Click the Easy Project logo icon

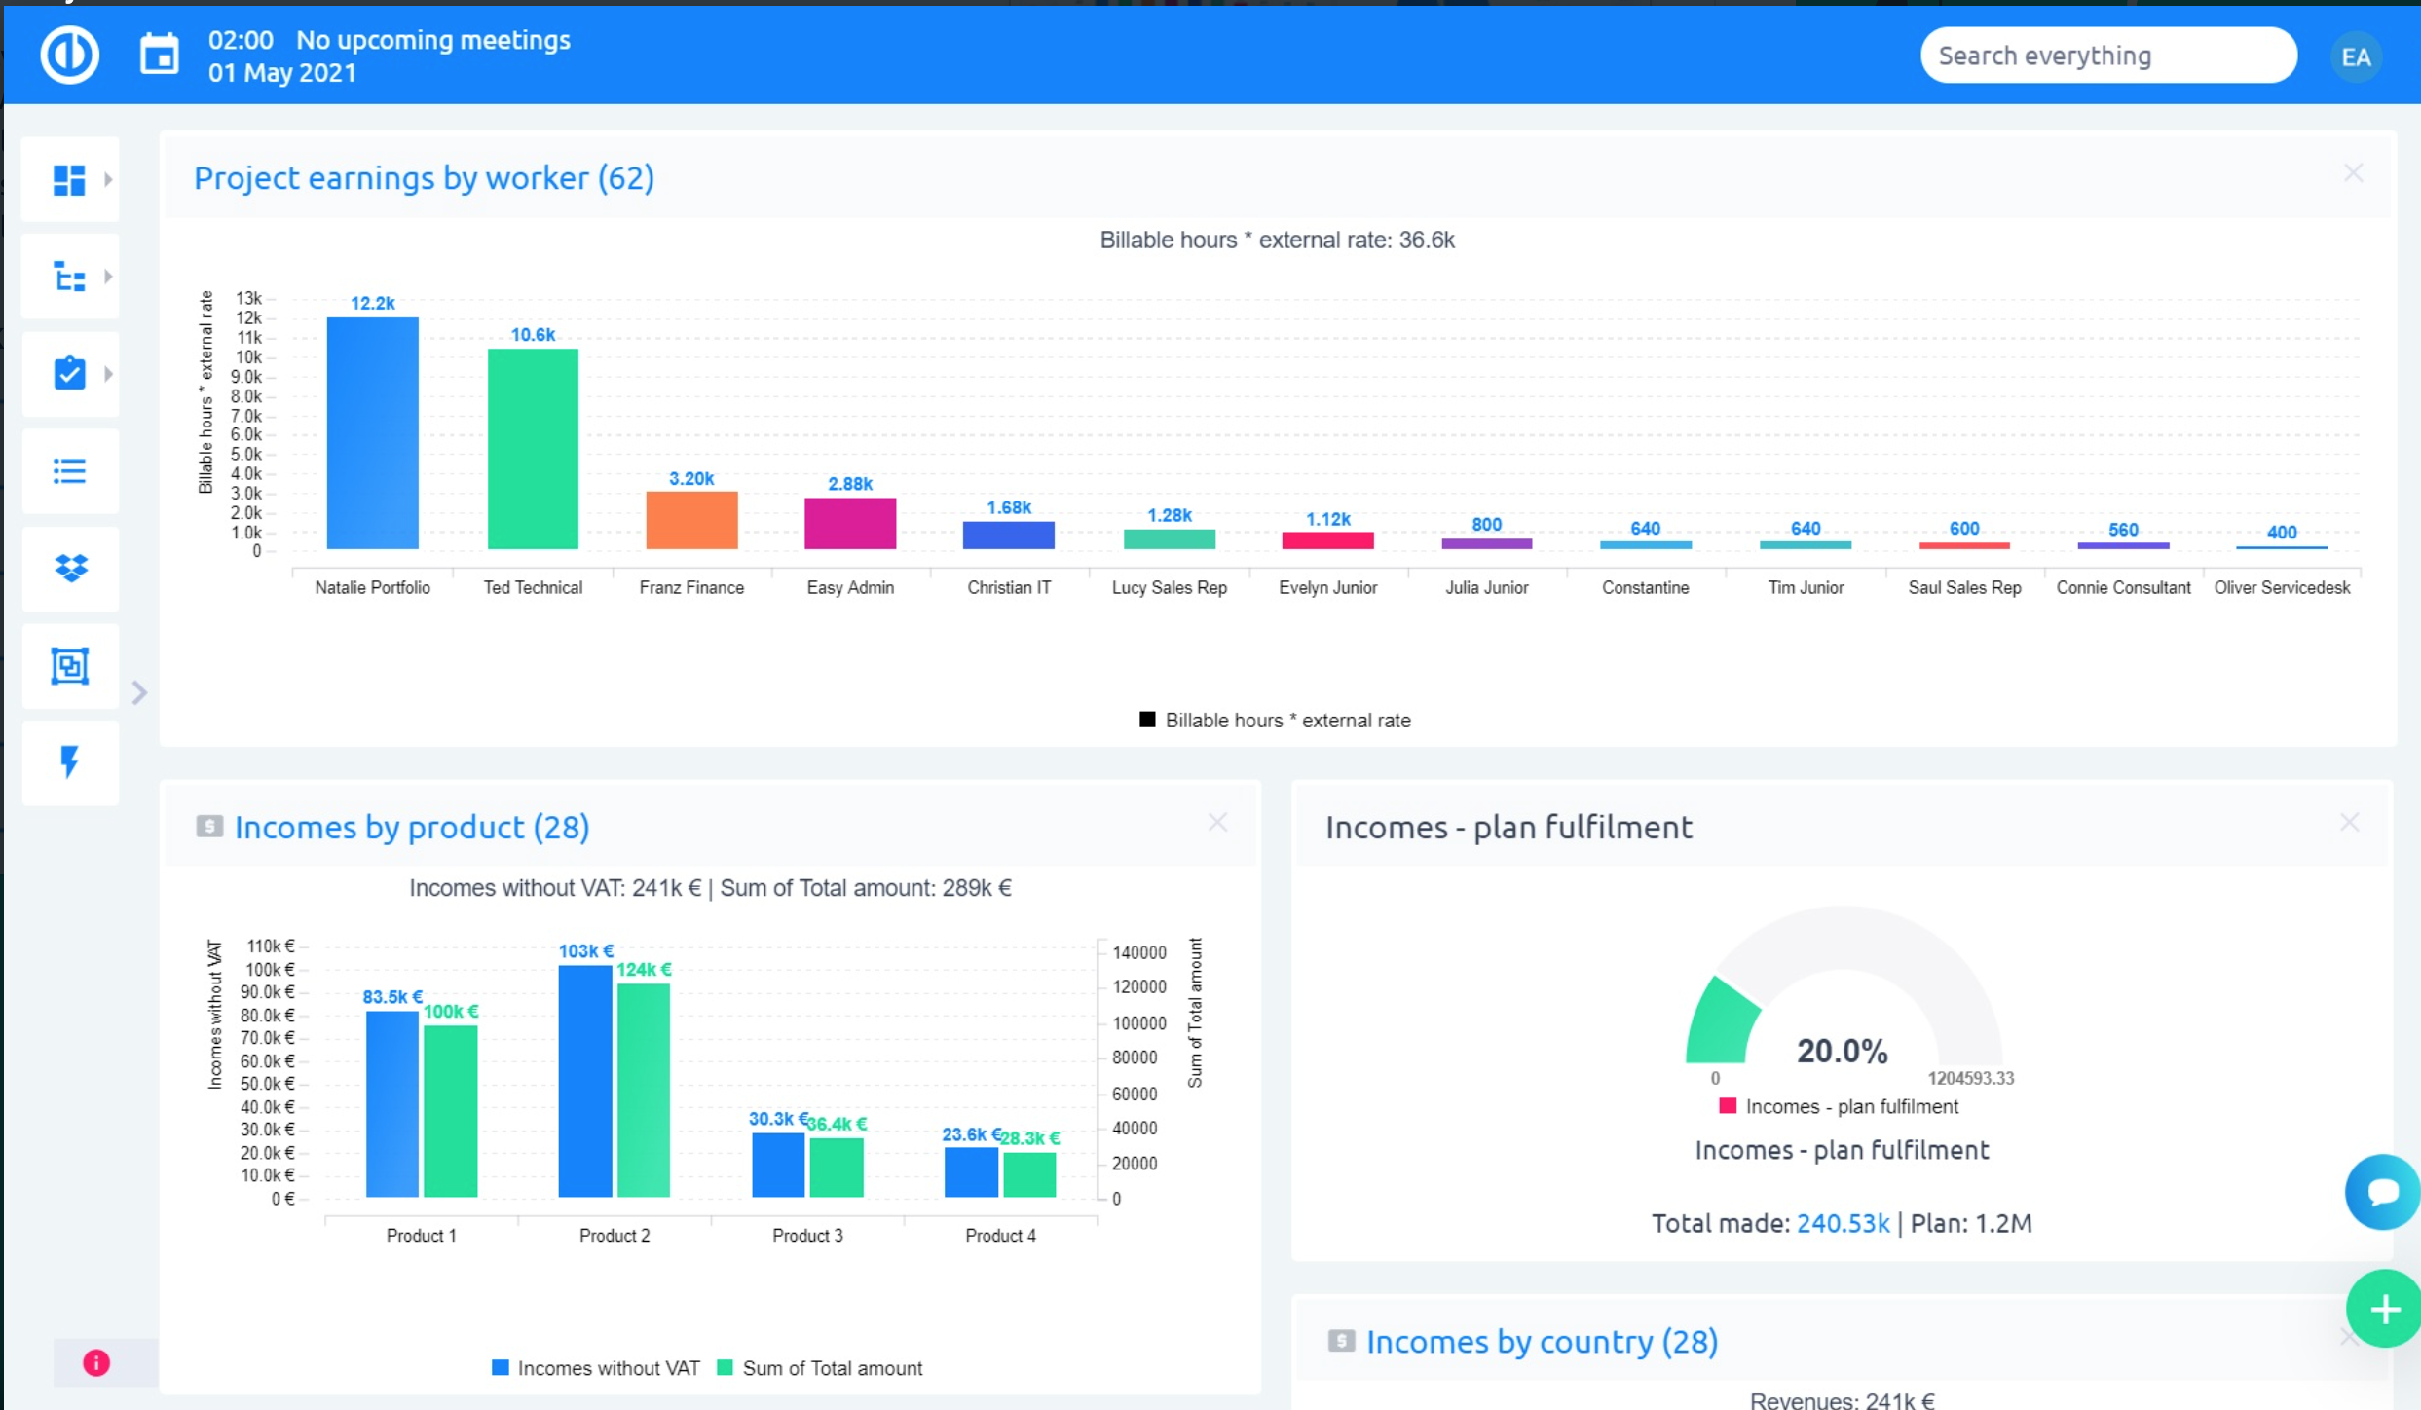[69, 55]
